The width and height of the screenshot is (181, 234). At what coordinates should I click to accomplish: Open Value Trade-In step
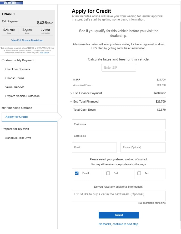click(15, 87)
